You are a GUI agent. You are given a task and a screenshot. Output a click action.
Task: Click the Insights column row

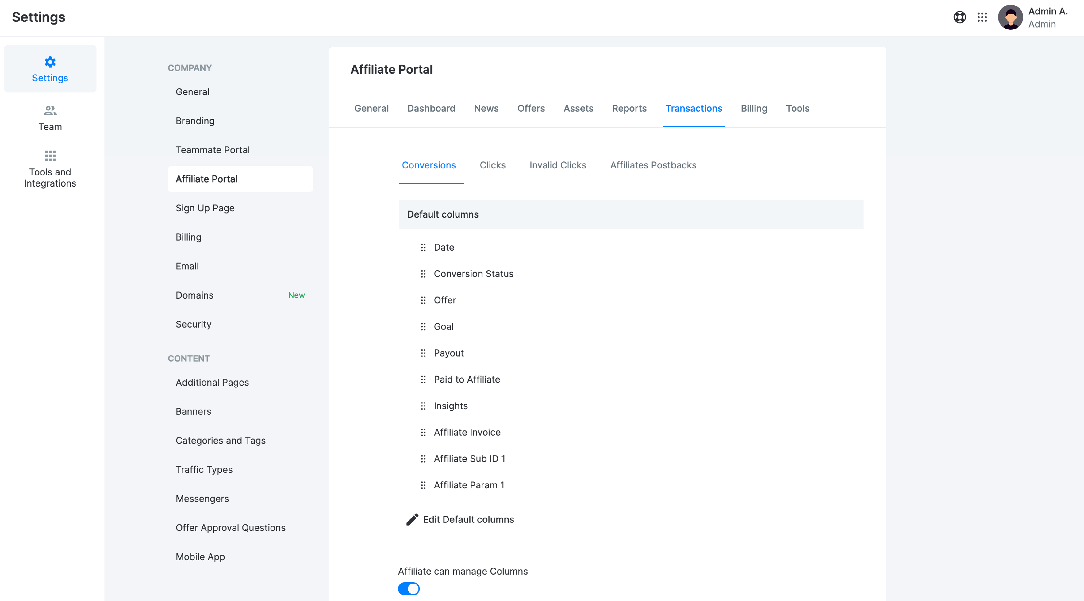(451, 406)
